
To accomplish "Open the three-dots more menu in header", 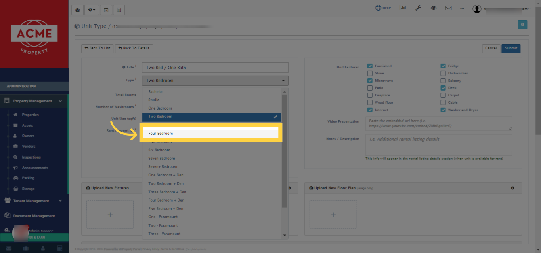I will point(462,8).
